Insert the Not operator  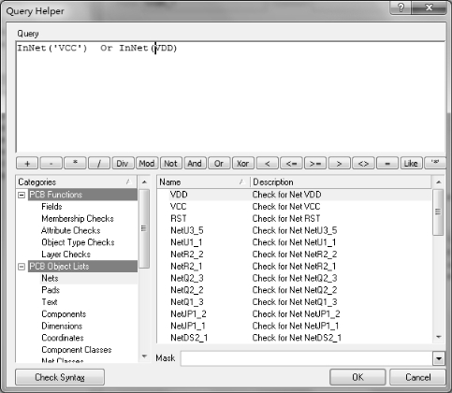pos(171,164)
